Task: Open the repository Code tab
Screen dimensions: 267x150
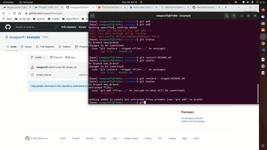Action: pos(12,47)
